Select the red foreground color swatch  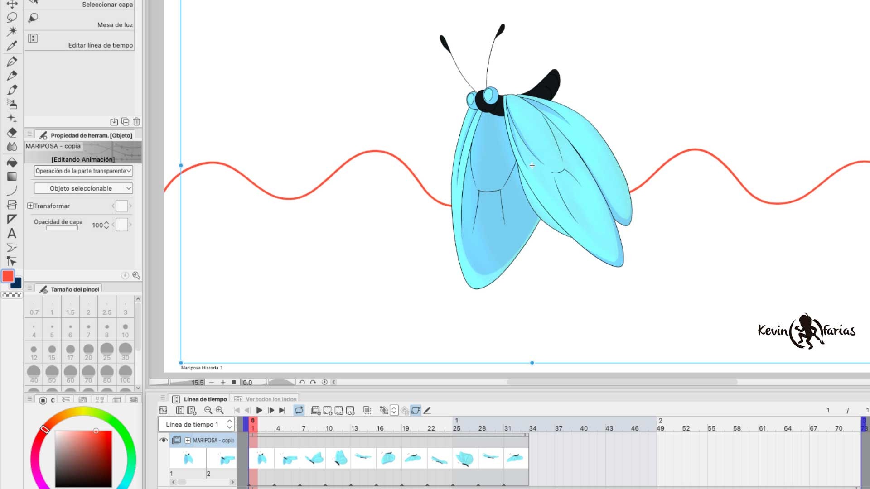7,276
